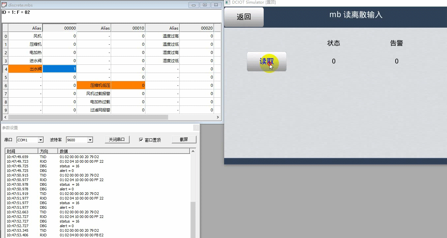Click the value under 告警
This screenshot has height=238, width=447.
pyautogui.click(x=397, y=61)
